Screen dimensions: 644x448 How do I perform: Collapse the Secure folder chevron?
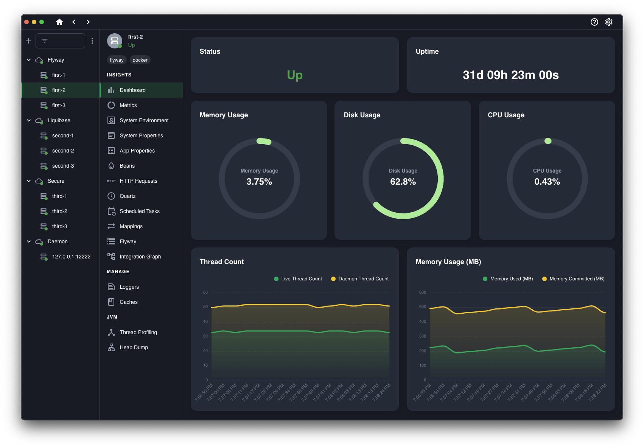[29, 181]
